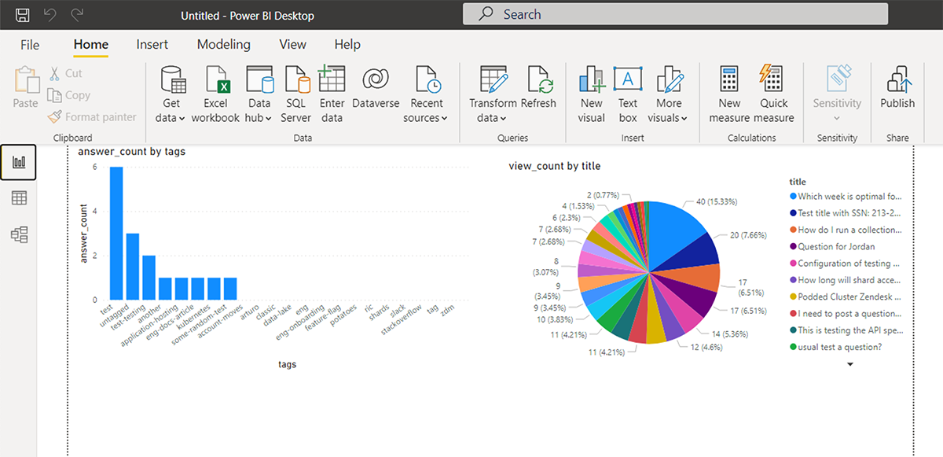Open SQL Server data source
943x457 pixels.
[x=295, y=81]
